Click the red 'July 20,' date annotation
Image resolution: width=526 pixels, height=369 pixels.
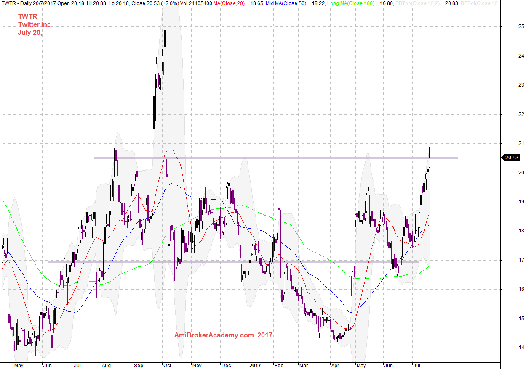(x=29, y=33)
